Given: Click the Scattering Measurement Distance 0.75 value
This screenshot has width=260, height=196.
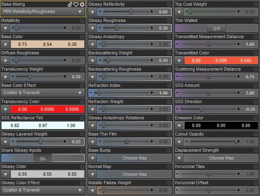Looking at the screenshot, I should tap(250, 77).
